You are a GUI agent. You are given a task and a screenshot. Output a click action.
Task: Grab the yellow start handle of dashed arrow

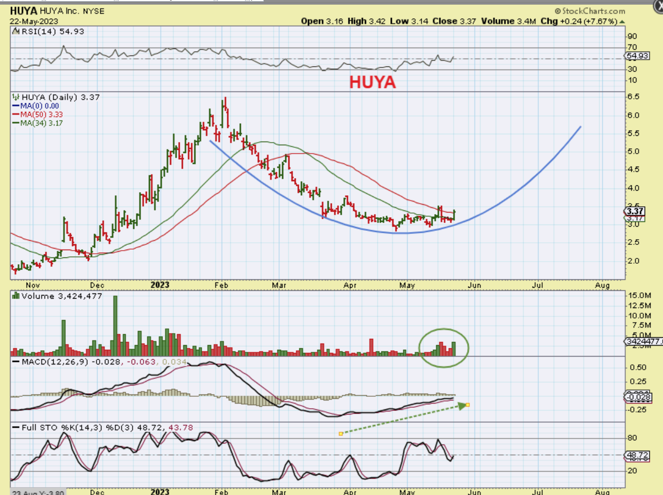click(x=341, y=433)
